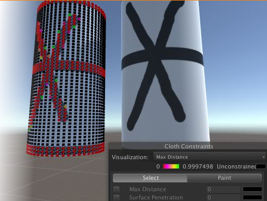
Task: Switch to Paint mode
Action: [225, 178]
